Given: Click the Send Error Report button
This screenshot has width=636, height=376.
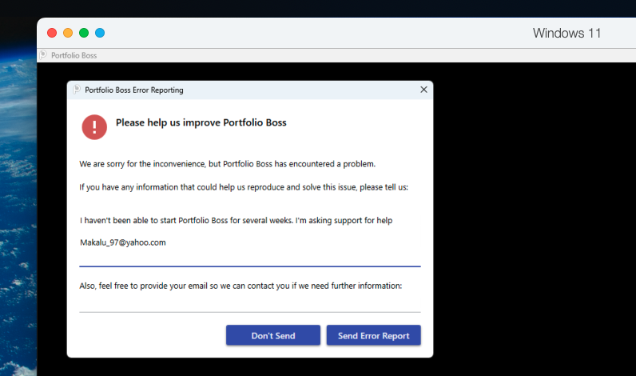Looking at the screenshot, I should 373,335.
